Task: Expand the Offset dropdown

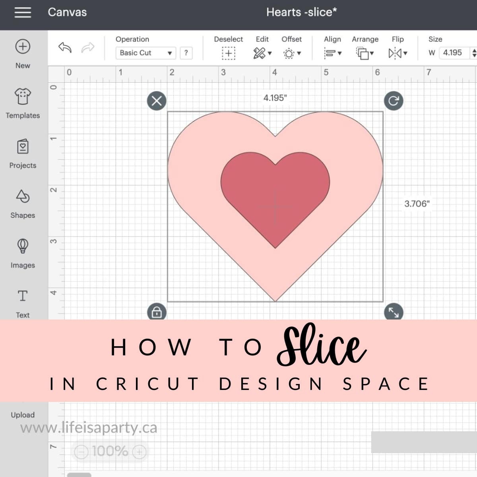Action: coord(292,53)
